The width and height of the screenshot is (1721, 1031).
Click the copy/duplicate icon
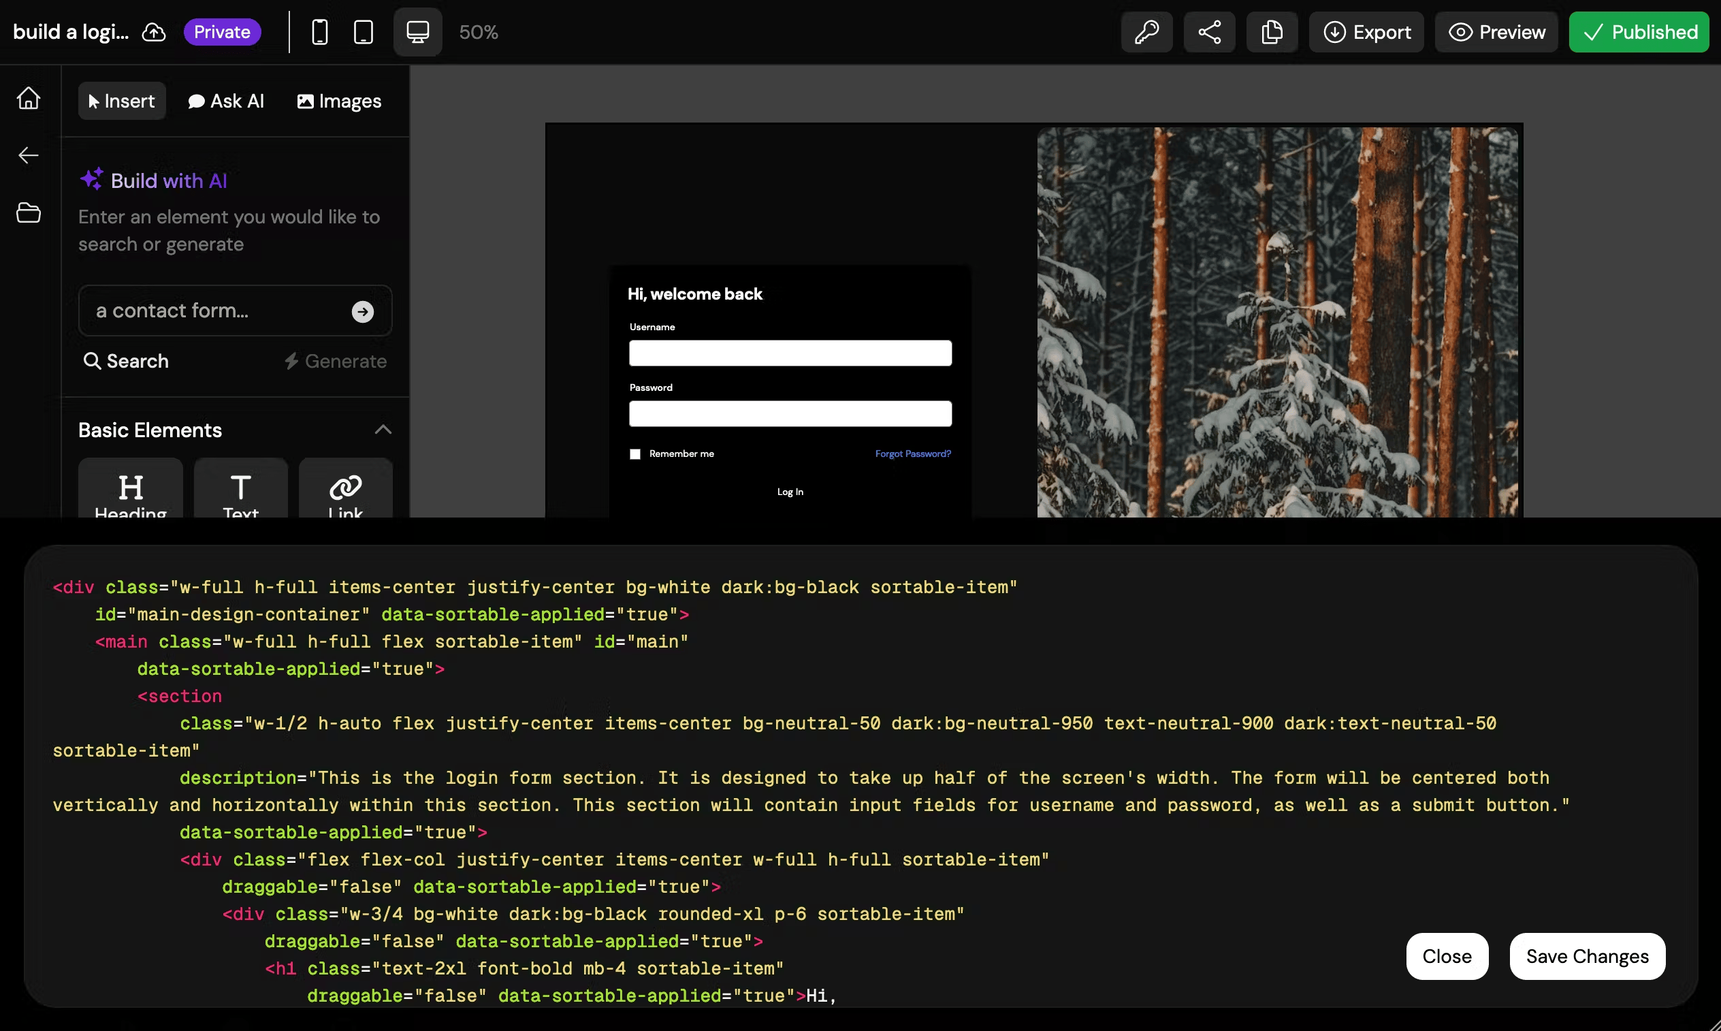coord(1272,32)
